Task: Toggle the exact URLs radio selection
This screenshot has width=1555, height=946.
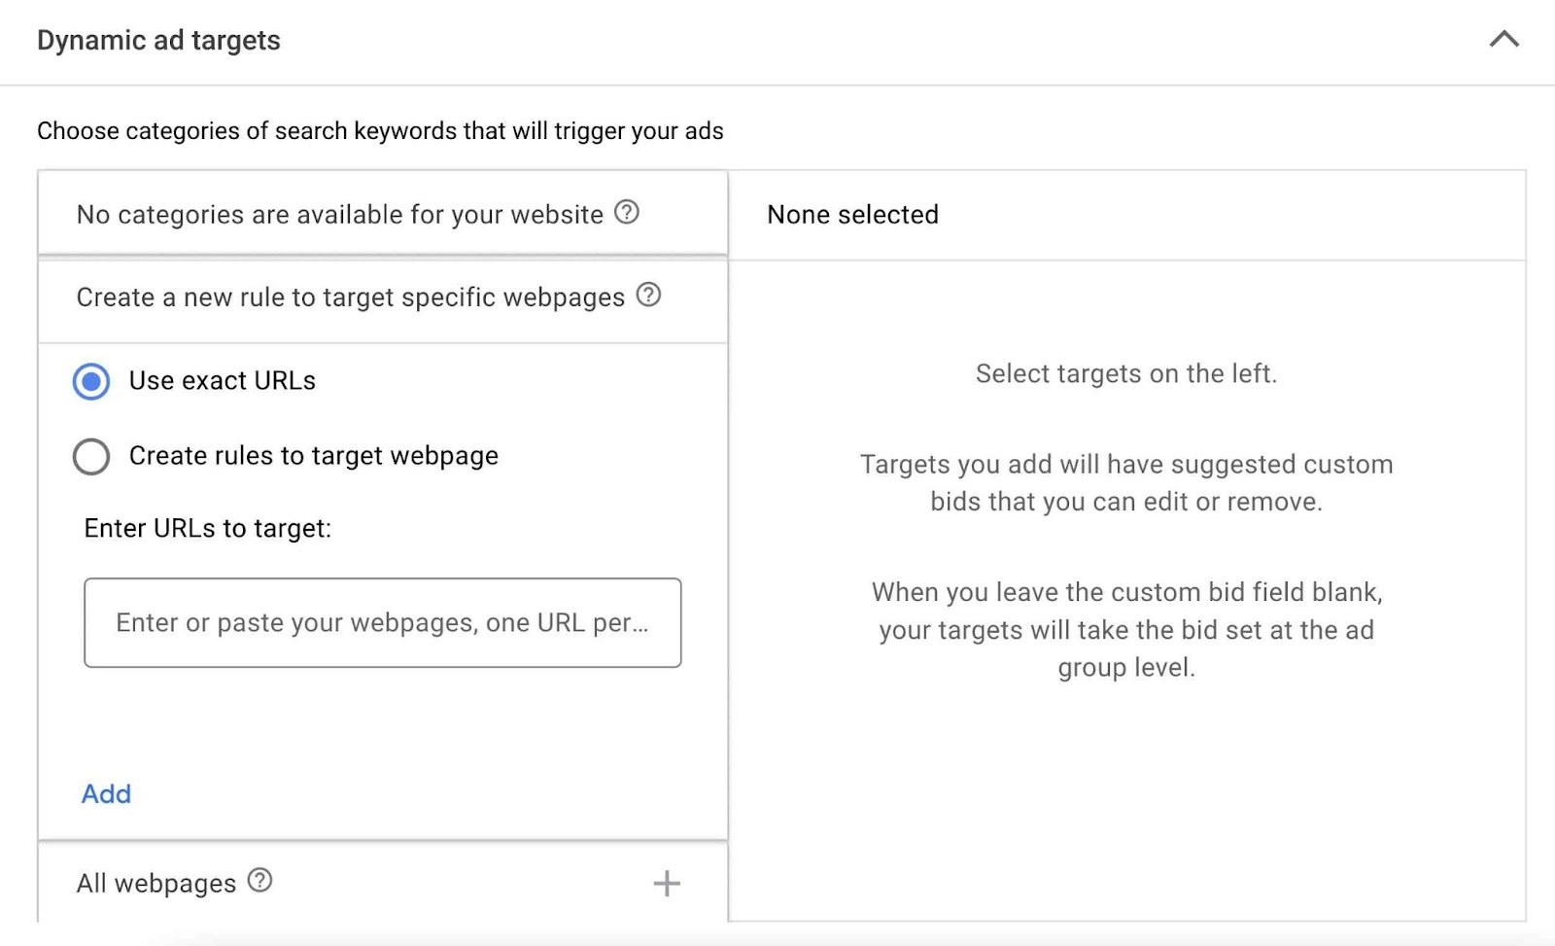Action: pos(90,381)
